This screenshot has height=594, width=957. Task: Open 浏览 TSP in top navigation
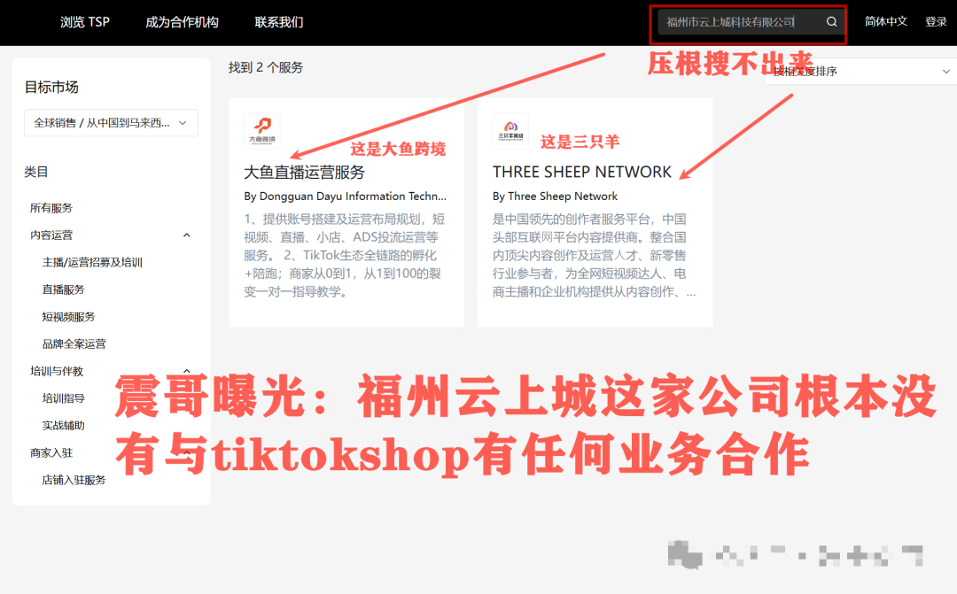point(85,22)
